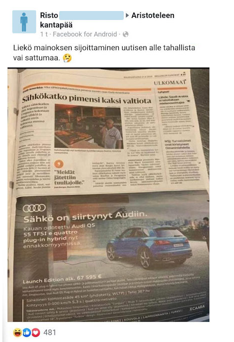
Task: Click the 'Sähkö on siirtynyt Audiin' ad slogan
Action: 85,217
